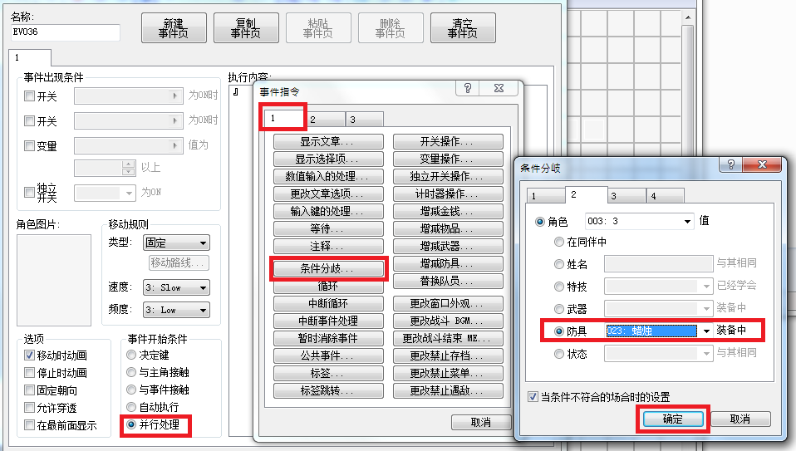Screen dimensions: 796x451
Task: Click 开关操作 command button
Action: click(448, 141)
